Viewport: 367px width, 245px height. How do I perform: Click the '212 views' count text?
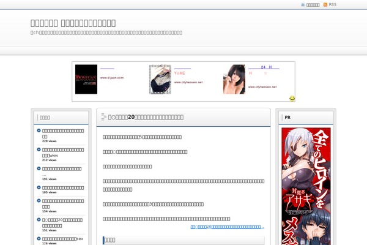[x=49, y=160]
